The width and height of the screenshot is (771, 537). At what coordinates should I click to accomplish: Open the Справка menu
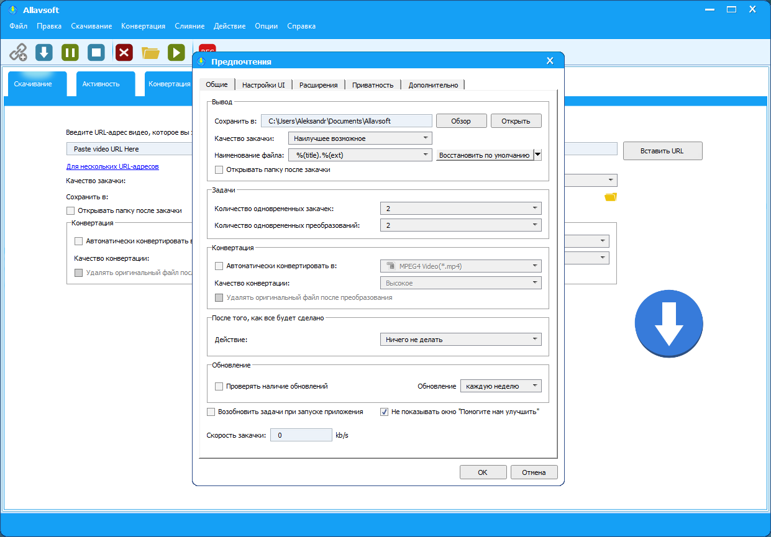[301, 26]
